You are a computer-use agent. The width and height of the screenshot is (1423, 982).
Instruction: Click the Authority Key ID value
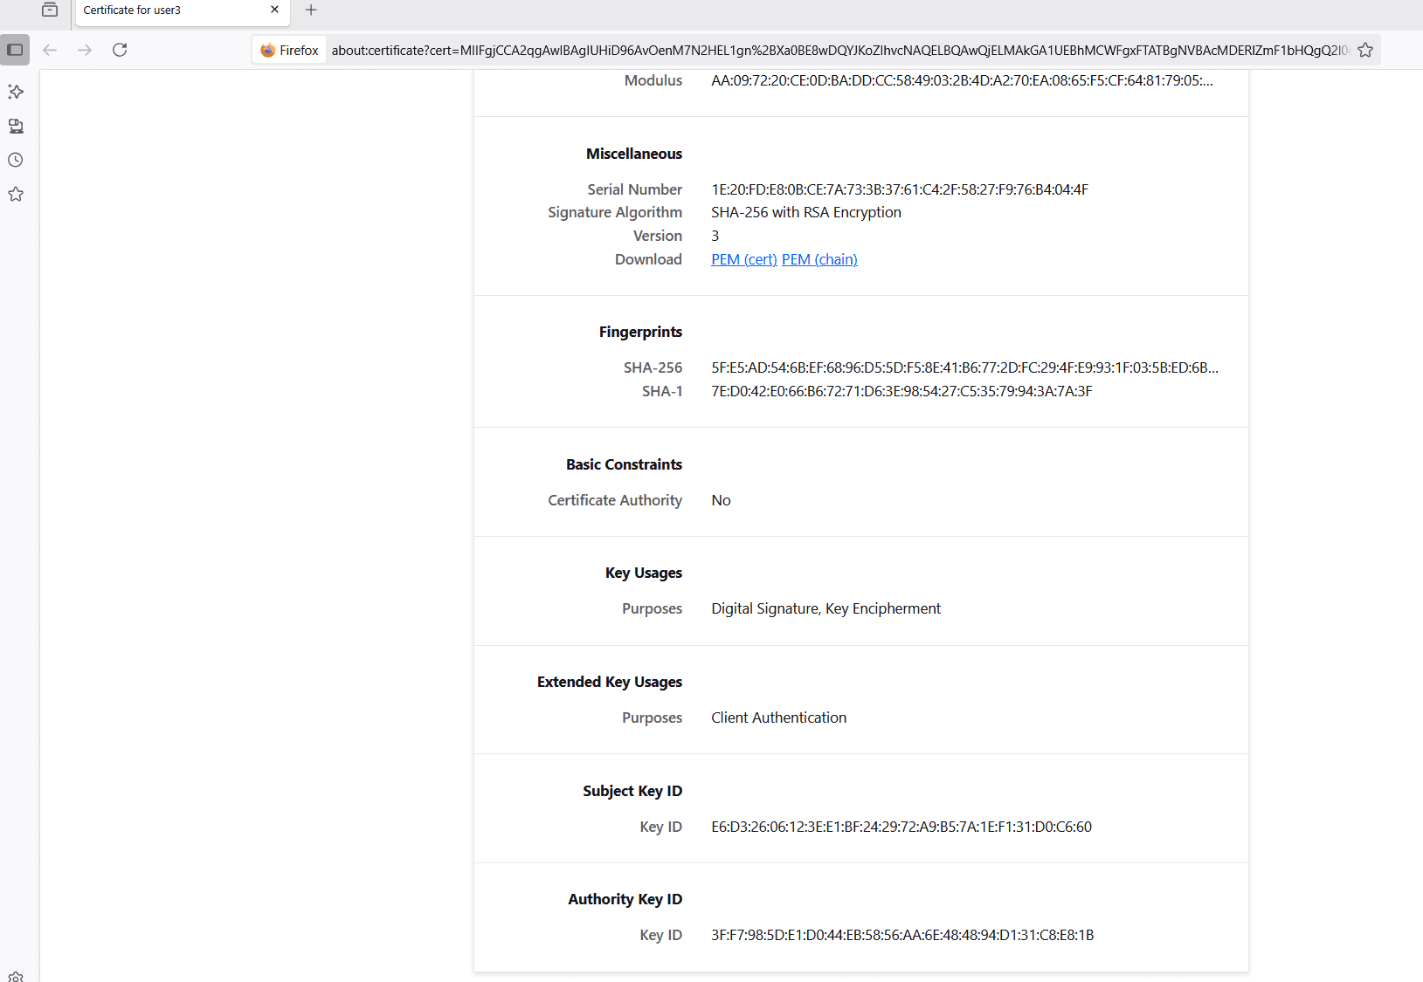pos(902,935)
